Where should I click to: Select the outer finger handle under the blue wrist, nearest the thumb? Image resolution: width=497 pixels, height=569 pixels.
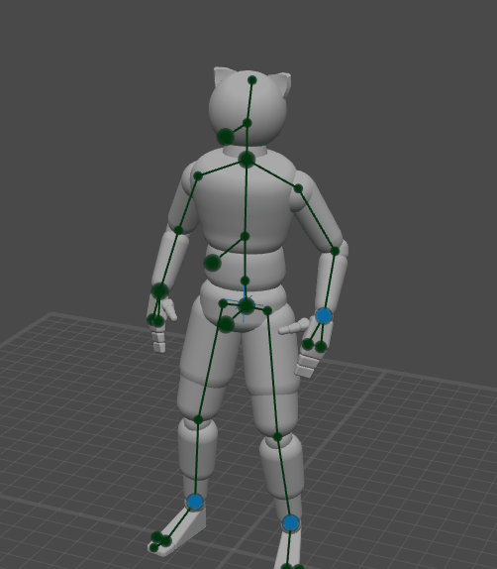click(x=308, y=344)
